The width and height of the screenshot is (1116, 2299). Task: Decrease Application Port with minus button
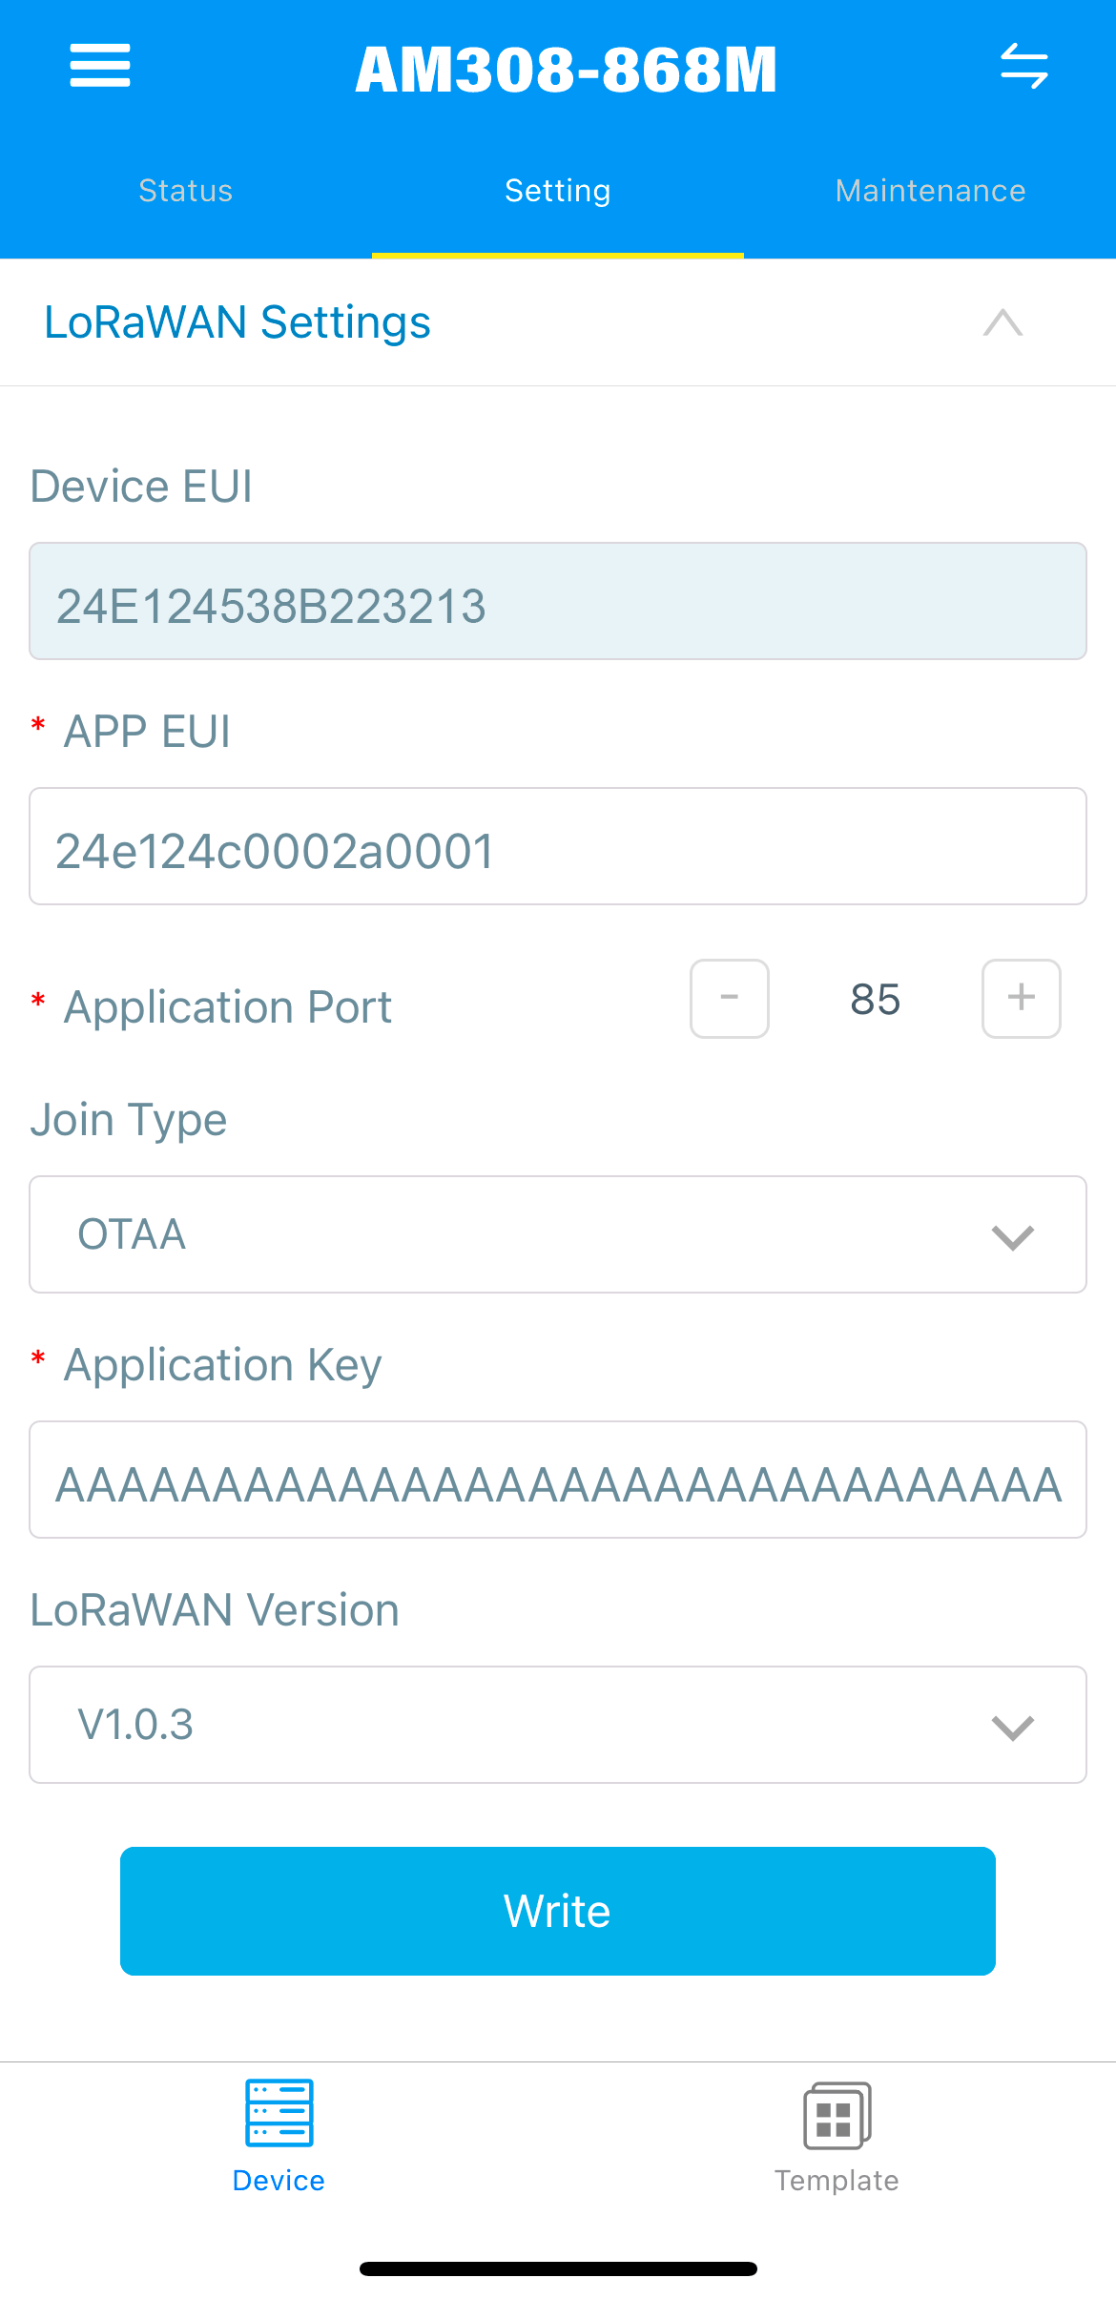(x=730, y=999)
